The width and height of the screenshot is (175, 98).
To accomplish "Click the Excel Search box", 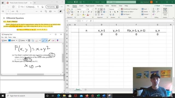I will (121, 2).
